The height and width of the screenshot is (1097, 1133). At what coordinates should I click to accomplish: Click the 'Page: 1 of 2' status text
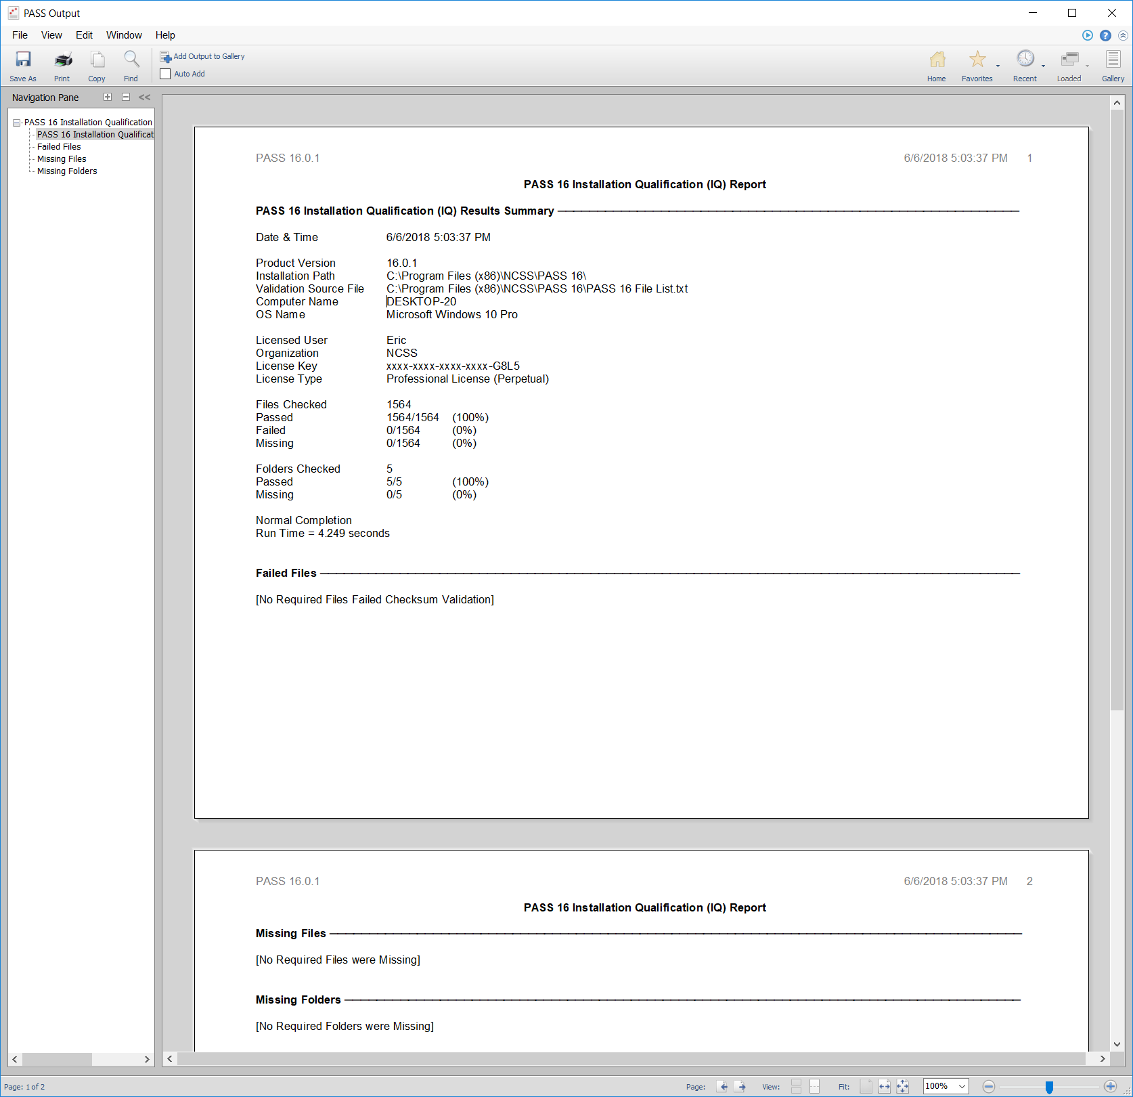click(24, 1087)
